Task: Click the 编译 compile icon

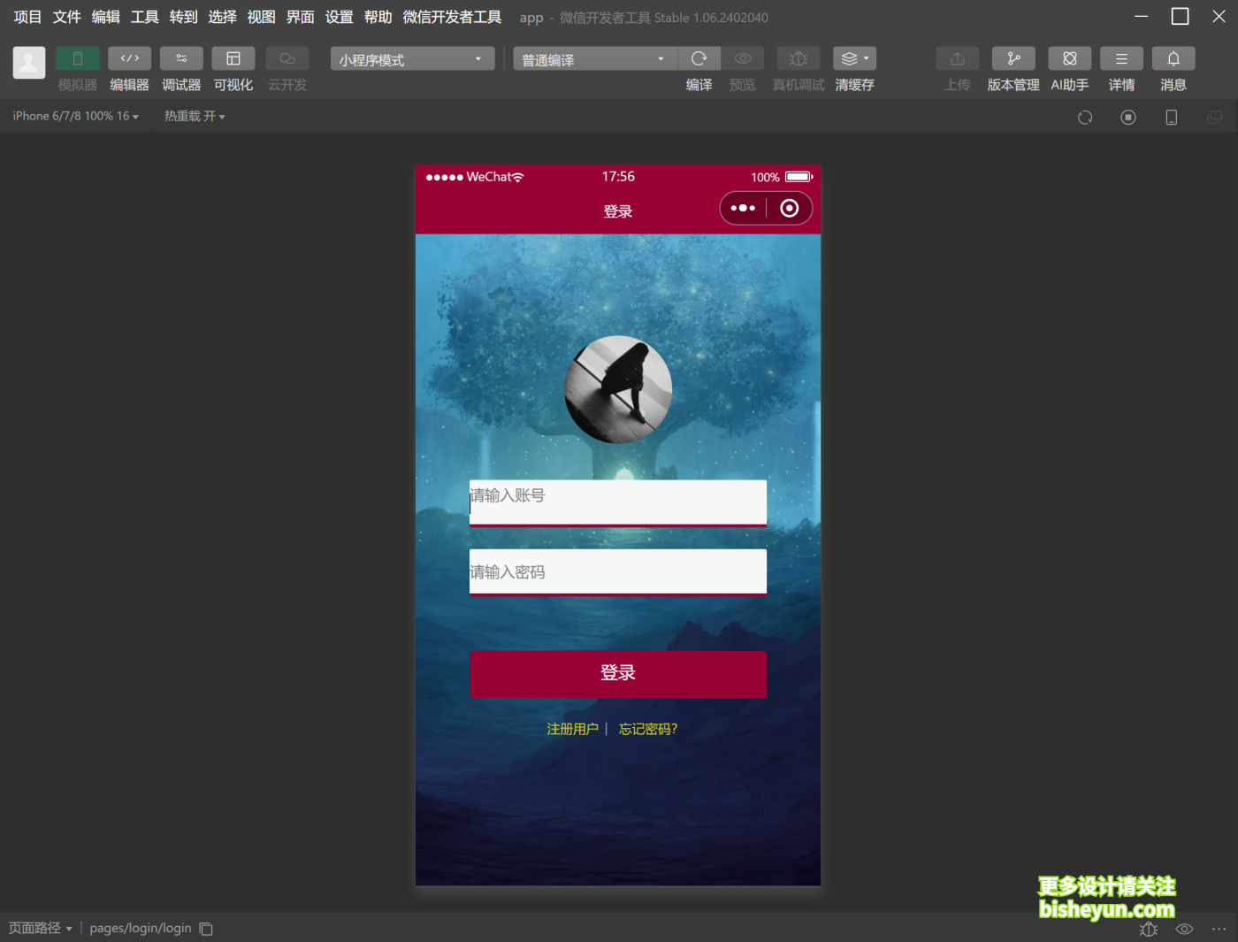Action: tap(699, 58)
